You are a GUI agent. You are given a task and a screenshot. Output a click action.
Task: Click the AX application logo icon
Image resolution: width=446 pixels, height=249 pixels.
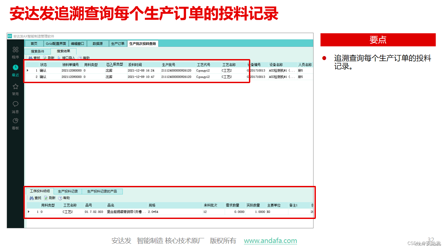pos(10,36)
